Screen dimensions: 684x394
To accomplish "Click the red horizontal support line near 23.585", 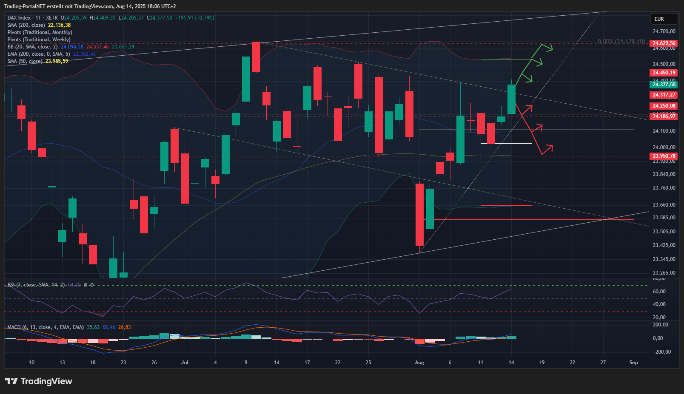I will [532, 220].
